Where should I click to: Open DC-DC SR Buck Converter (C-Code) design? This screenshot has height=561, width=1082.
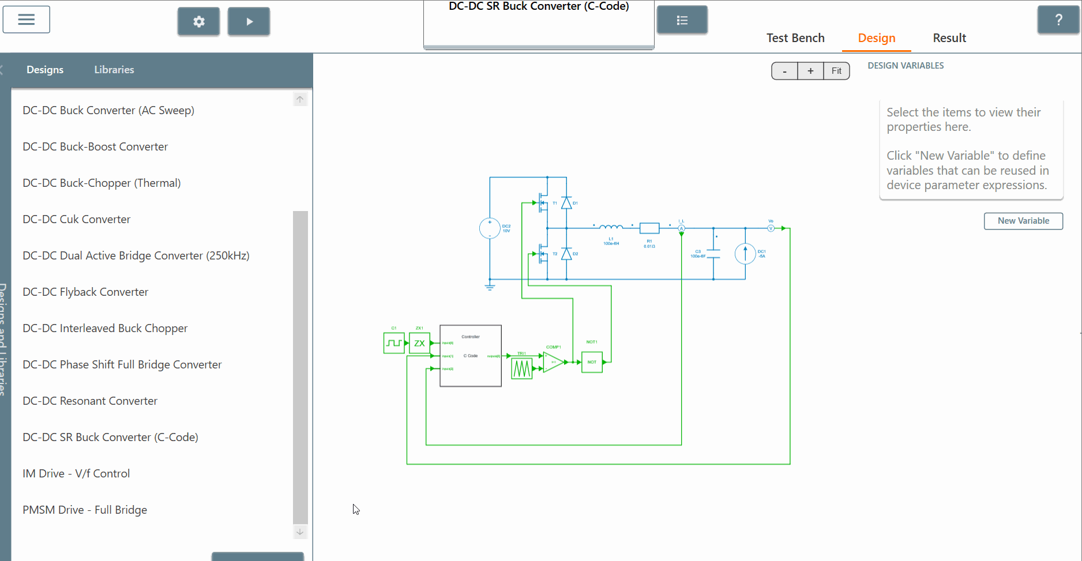click(x=110, y=437)
